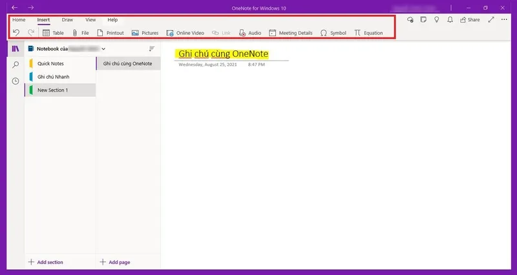Viewport: 517px width, 275px height.
Task: Click the page date Wednesday, August 25, 2021
Action: pyautogui.click(x=207, y=65)
